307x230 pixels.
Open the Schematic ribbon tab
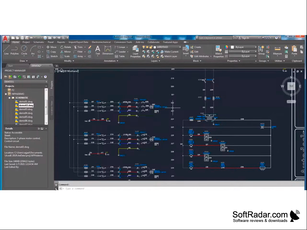[x=39, y=42]
